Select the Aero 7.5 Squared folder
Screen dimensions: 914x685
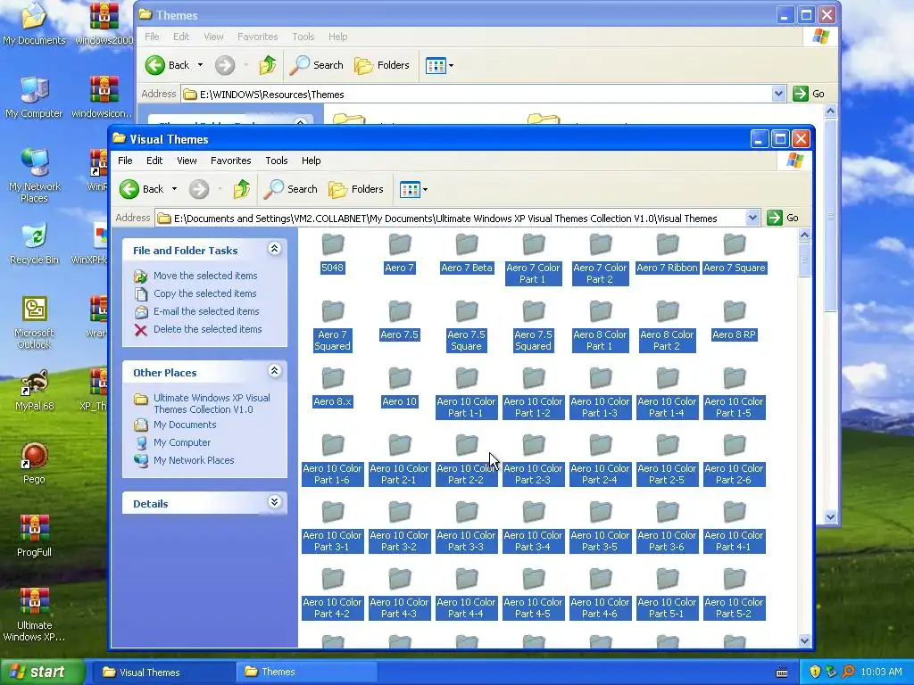pos(533,326)
